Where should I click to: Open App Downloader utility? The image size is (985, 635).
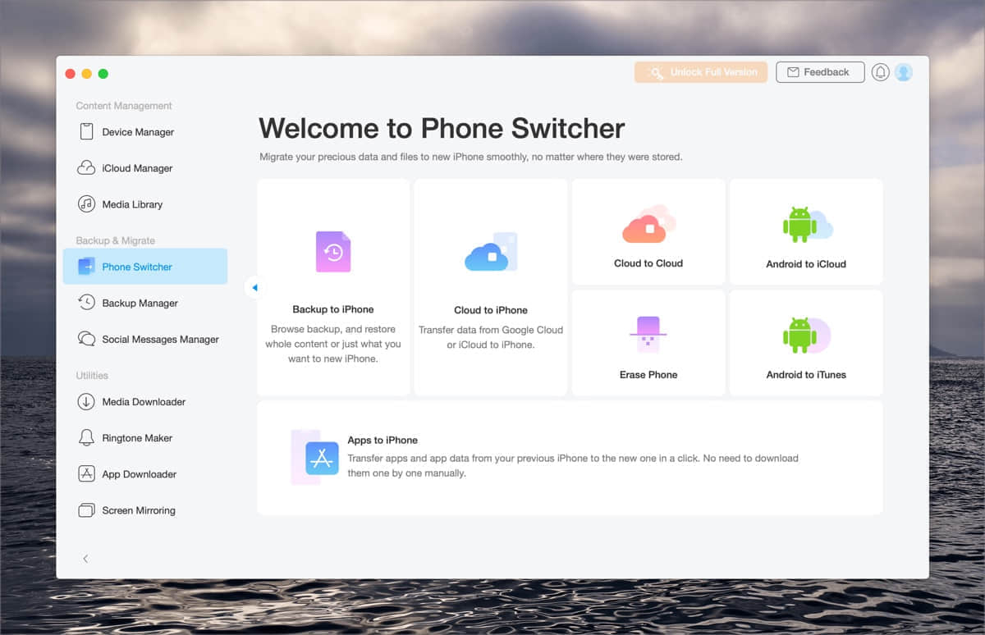tap(145, 474)
